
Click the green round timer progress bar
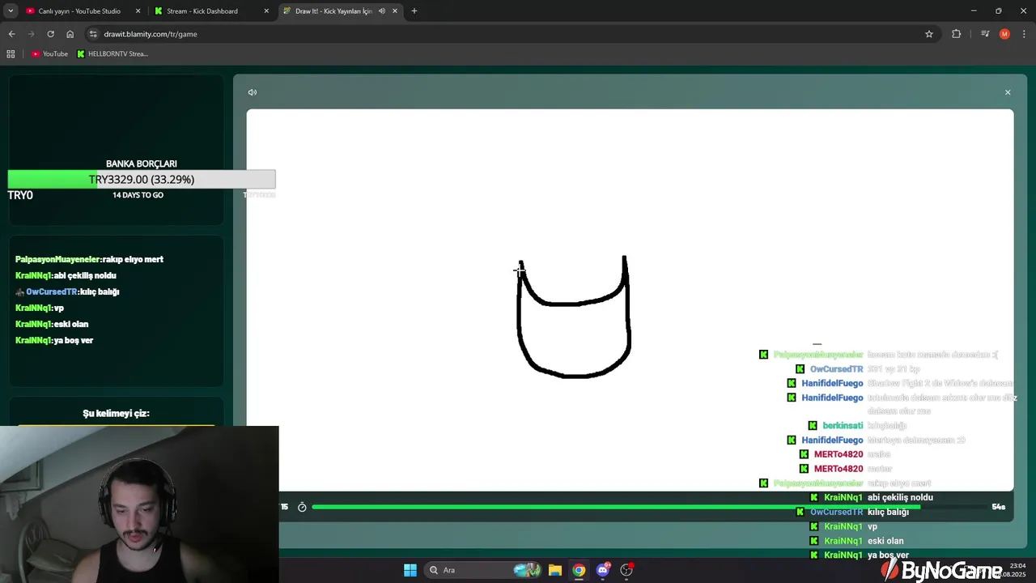click(x=647, y=507)
